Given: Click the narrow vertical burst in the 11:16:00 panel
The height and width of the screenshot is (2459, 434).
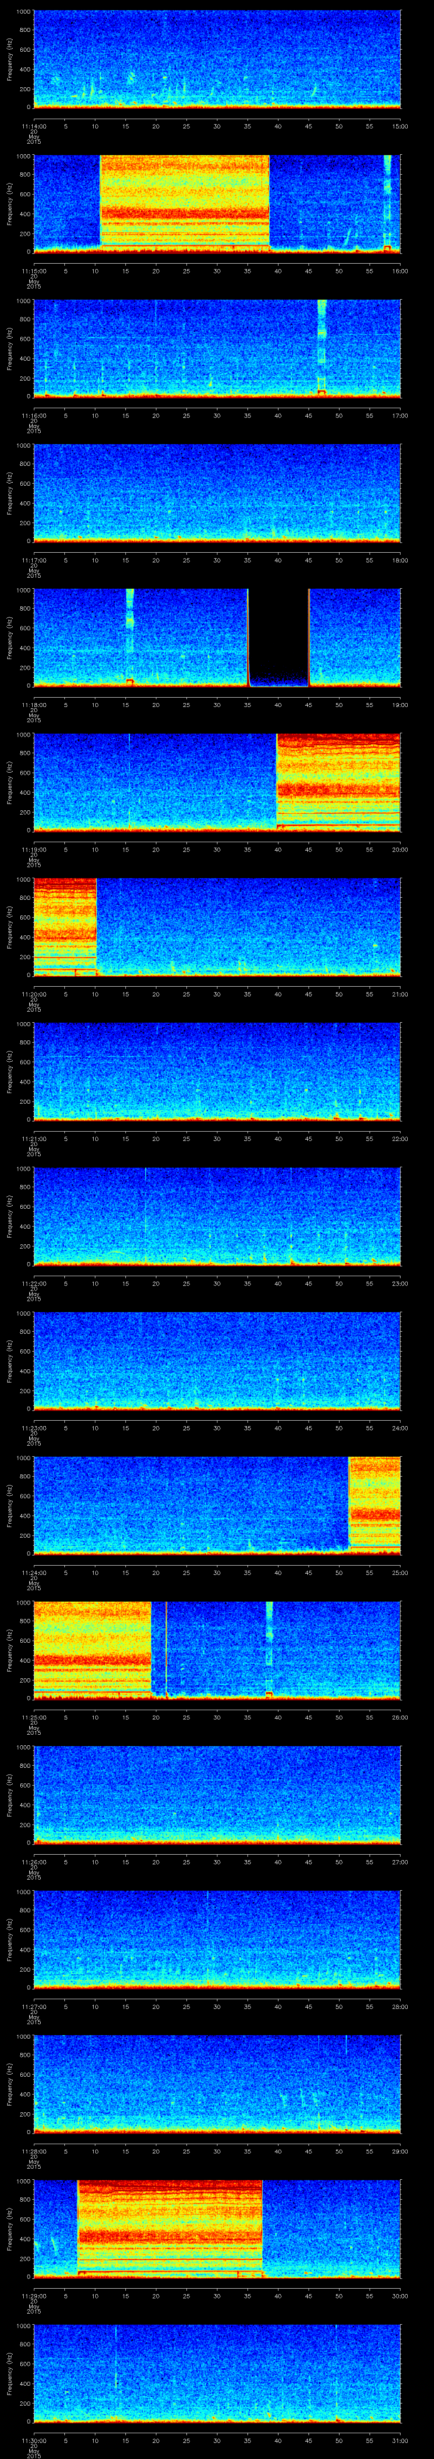Looking at the screenshot, I should click(321, 348).
